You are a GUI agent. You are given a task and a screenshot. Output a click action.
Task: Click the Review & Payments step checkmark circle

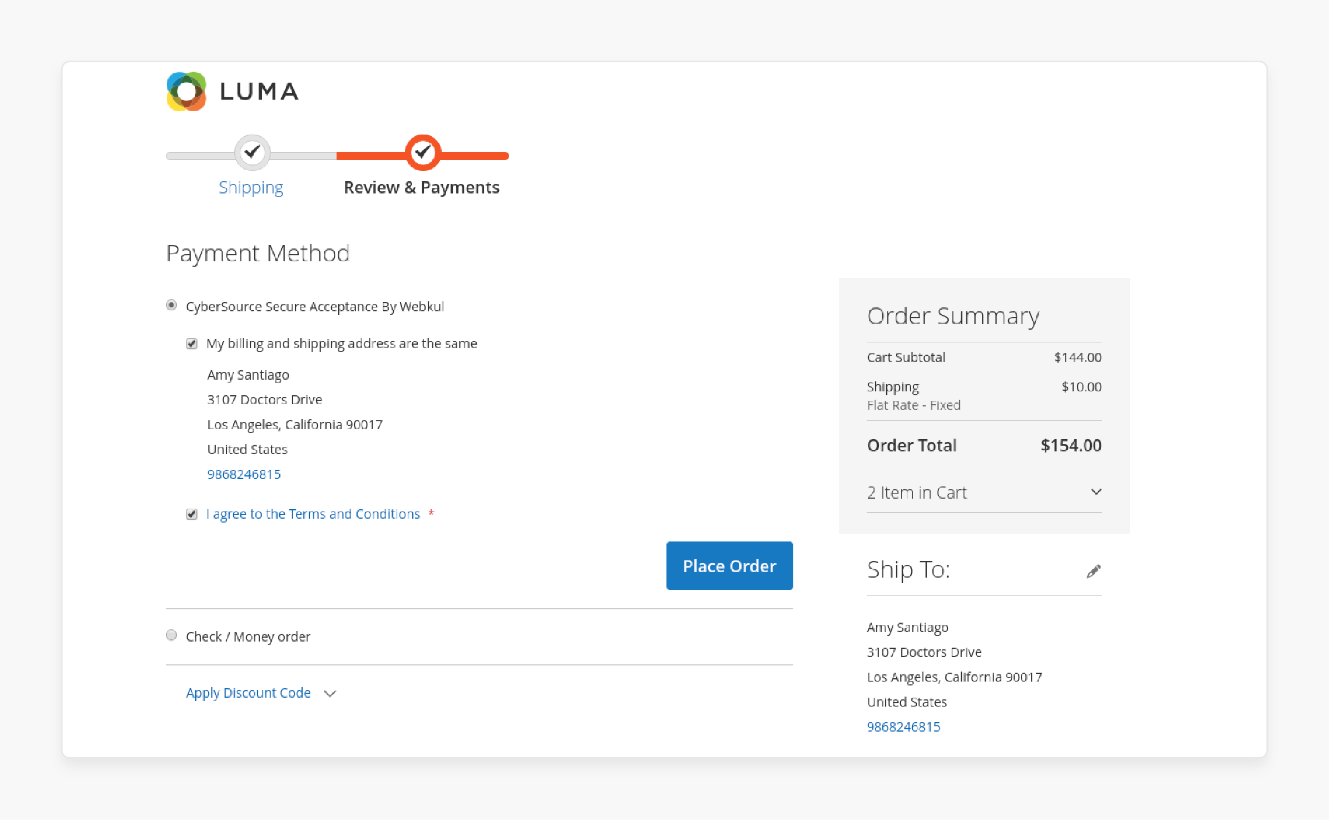coord(423,152)
